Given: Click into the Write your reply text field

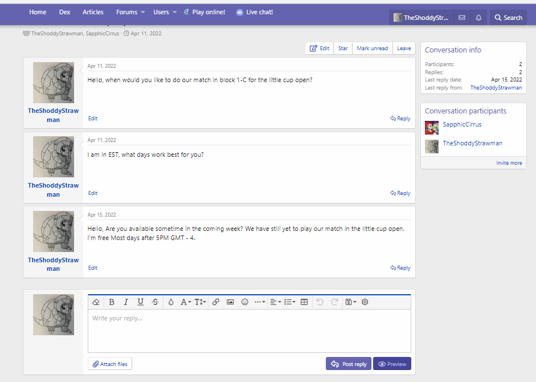Looking at the screenshot, I should point(249,331).
